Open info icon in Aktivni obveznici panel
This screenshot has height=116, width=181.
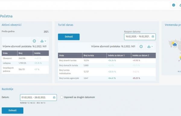pos(34,41)
